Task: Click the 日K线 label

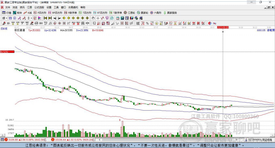Action: tap(4, 29)
